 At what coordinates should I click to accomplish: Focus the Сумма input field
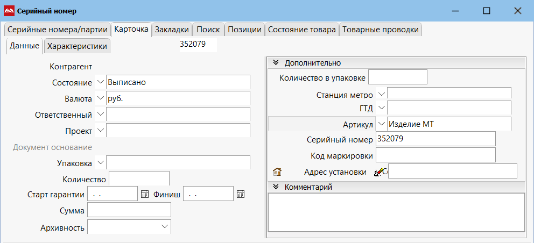(x=129, y=210)
